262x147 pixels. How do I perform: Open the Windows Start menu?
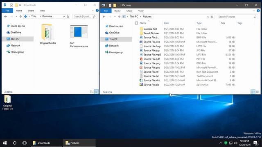(5, 143)
